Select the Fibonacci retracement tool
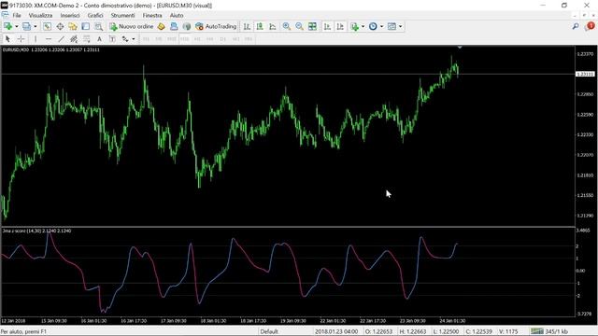The width and height of the screenshot is (598, 336). click(x=87, y=39)
